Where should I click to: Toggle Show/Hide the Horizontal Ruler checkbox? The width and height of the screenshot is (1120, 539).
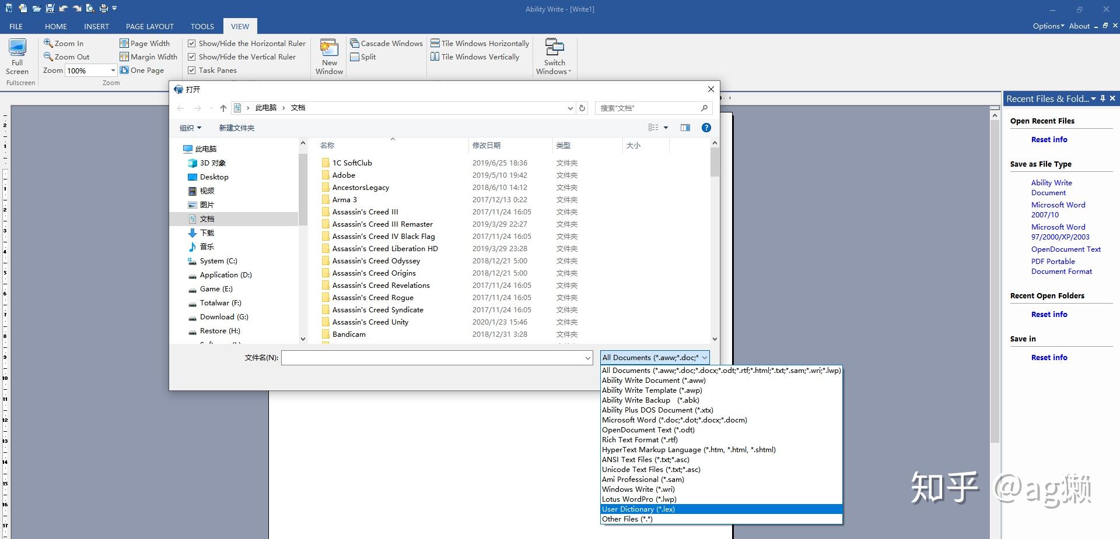(x=191, y=43)
